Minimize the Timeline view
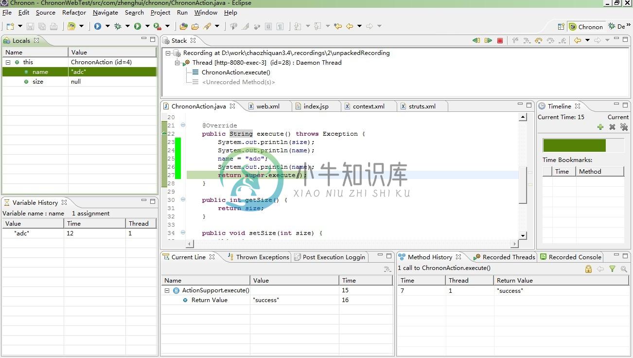Viewport: 633px width, 358px height. point(616,105)
